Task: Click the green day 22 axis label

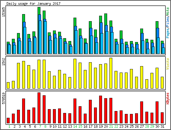Action: click(116, 126)
